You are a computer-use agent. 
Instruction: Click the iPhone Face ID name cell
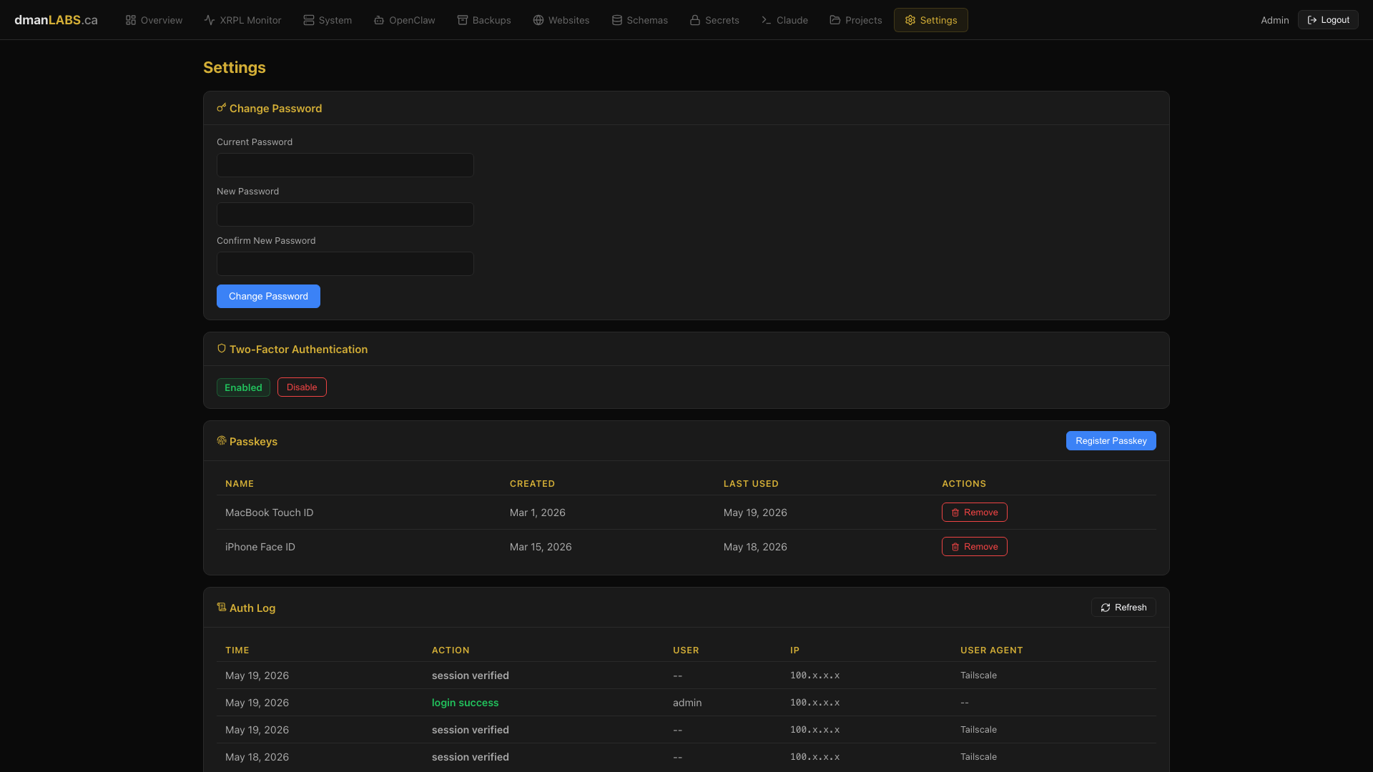pos(260,547)
